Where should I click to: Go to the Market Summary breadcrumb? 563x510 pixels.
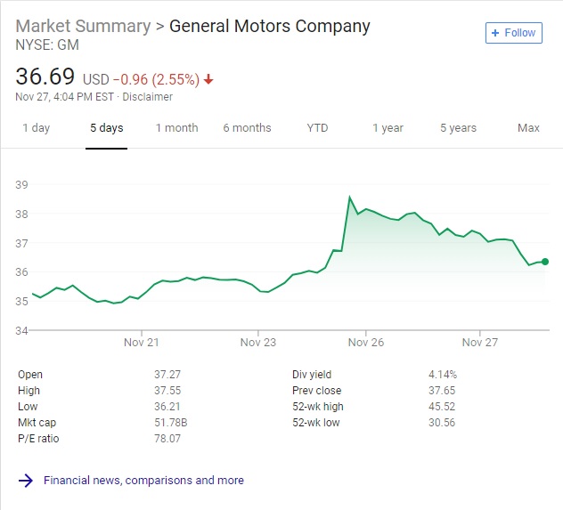click(x=84, y=26)
